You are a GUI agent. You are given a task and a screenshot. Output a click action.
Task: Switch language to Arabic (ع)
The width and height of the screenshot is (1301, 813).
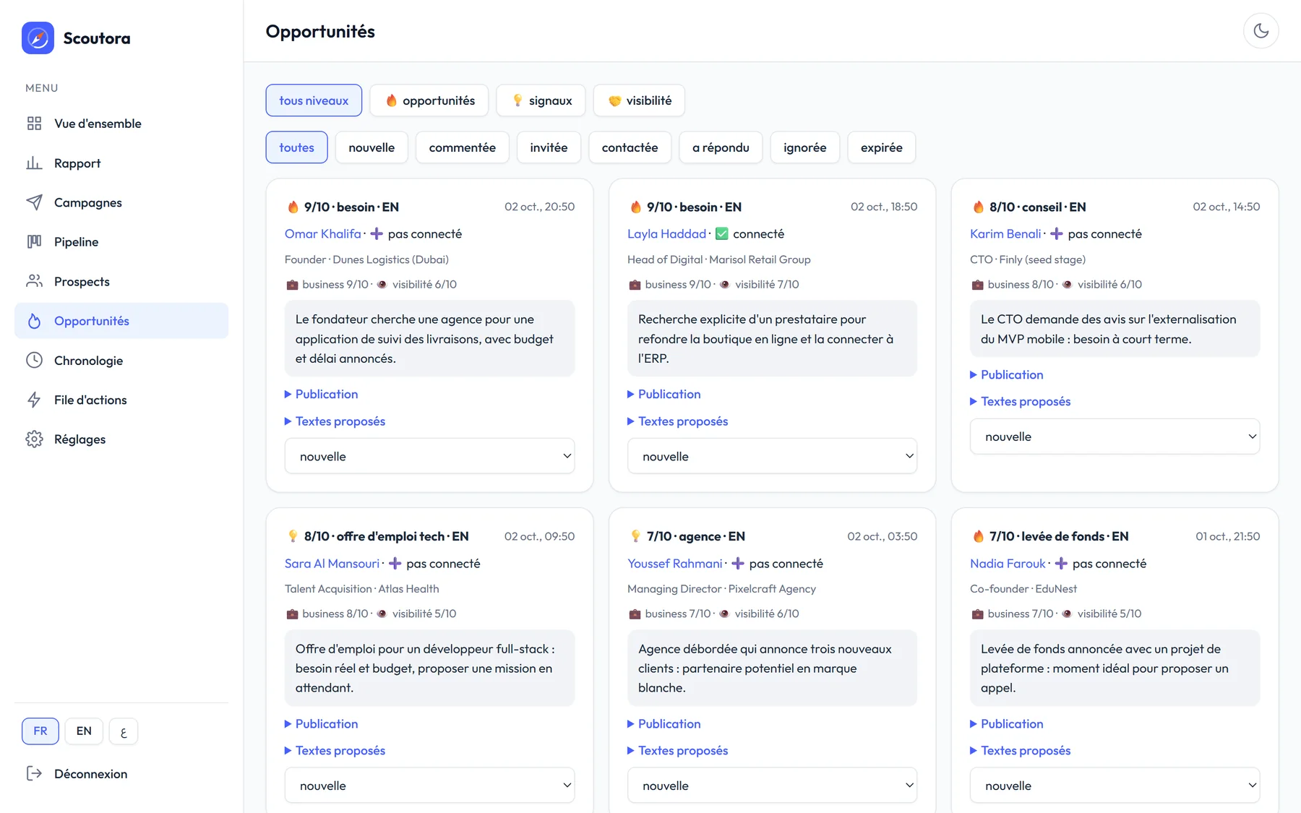(124, 731)
